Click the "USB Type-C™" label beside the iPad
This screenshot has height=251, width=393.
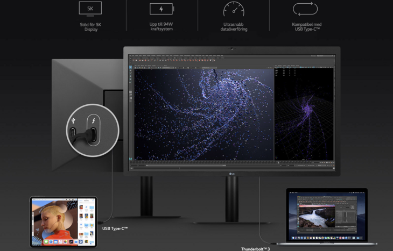115,228
